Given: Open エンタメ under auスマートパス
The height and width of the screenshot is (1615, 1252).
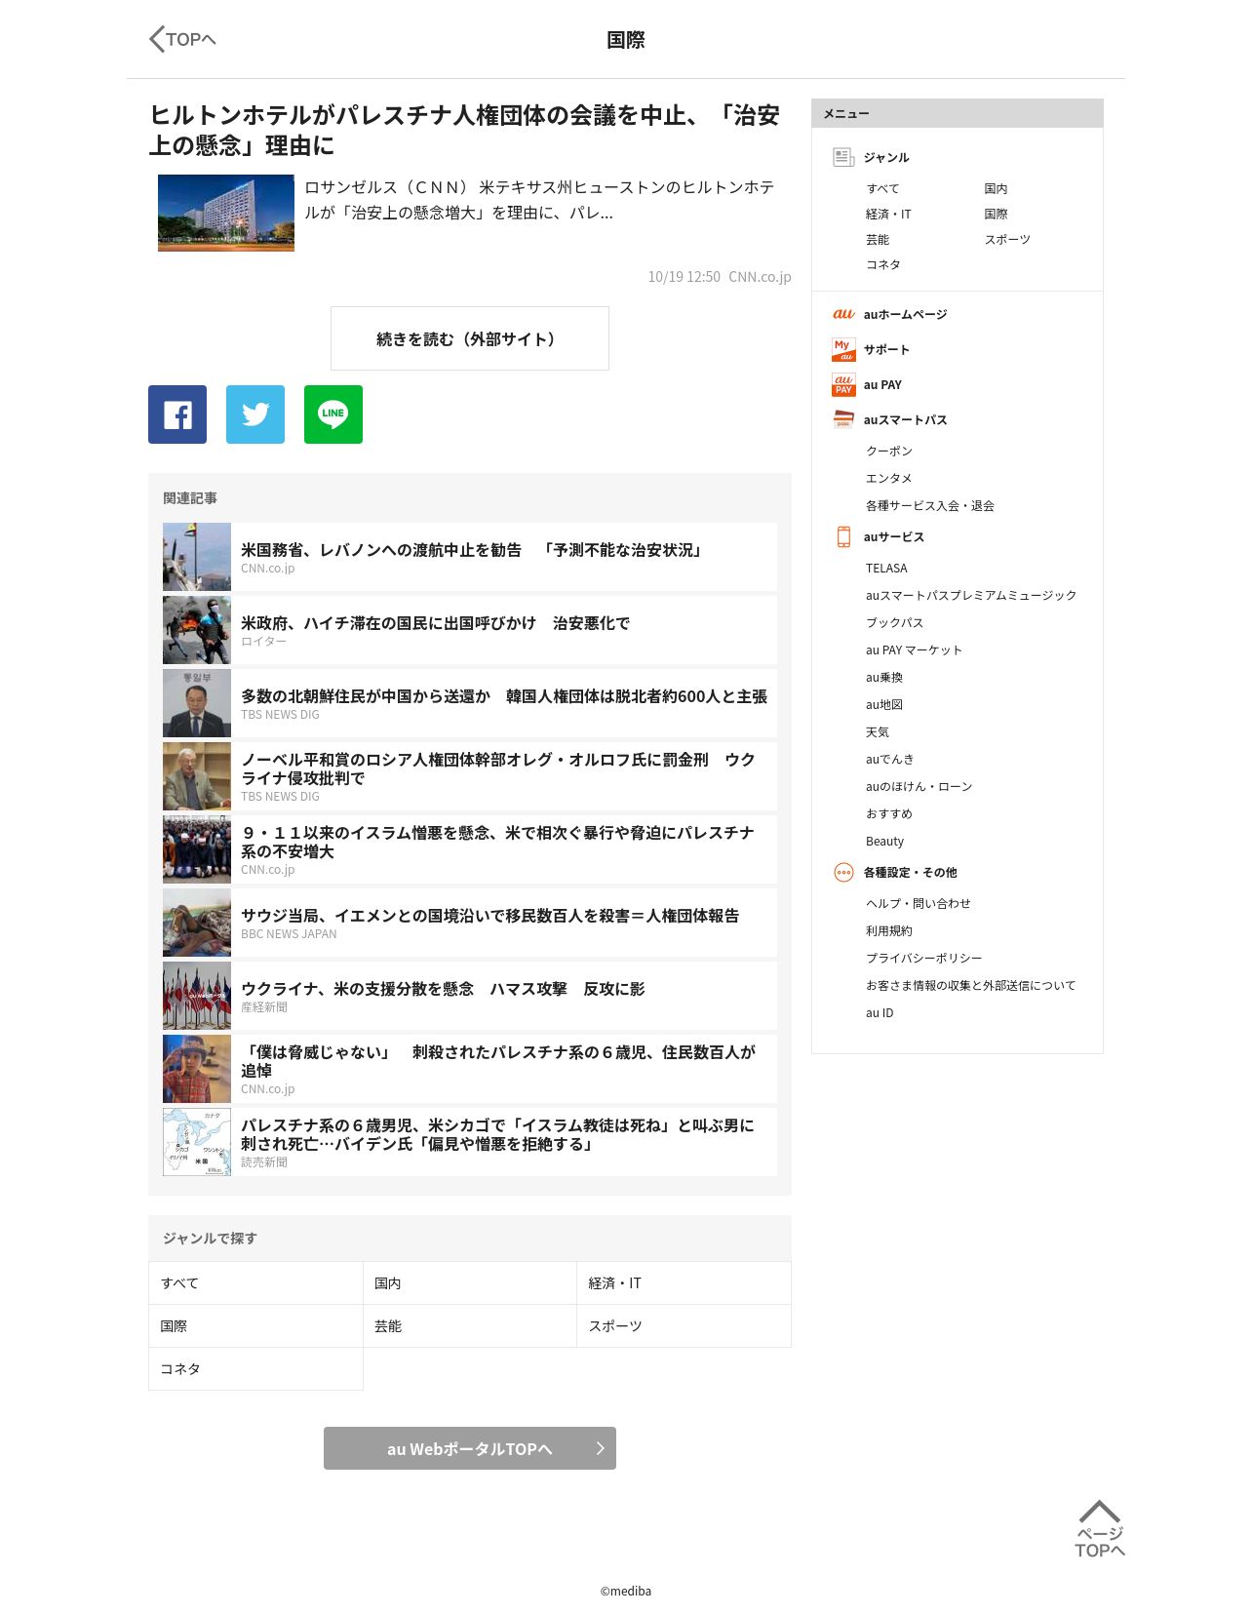Looking at the screenshot, I should click(889, 478).
